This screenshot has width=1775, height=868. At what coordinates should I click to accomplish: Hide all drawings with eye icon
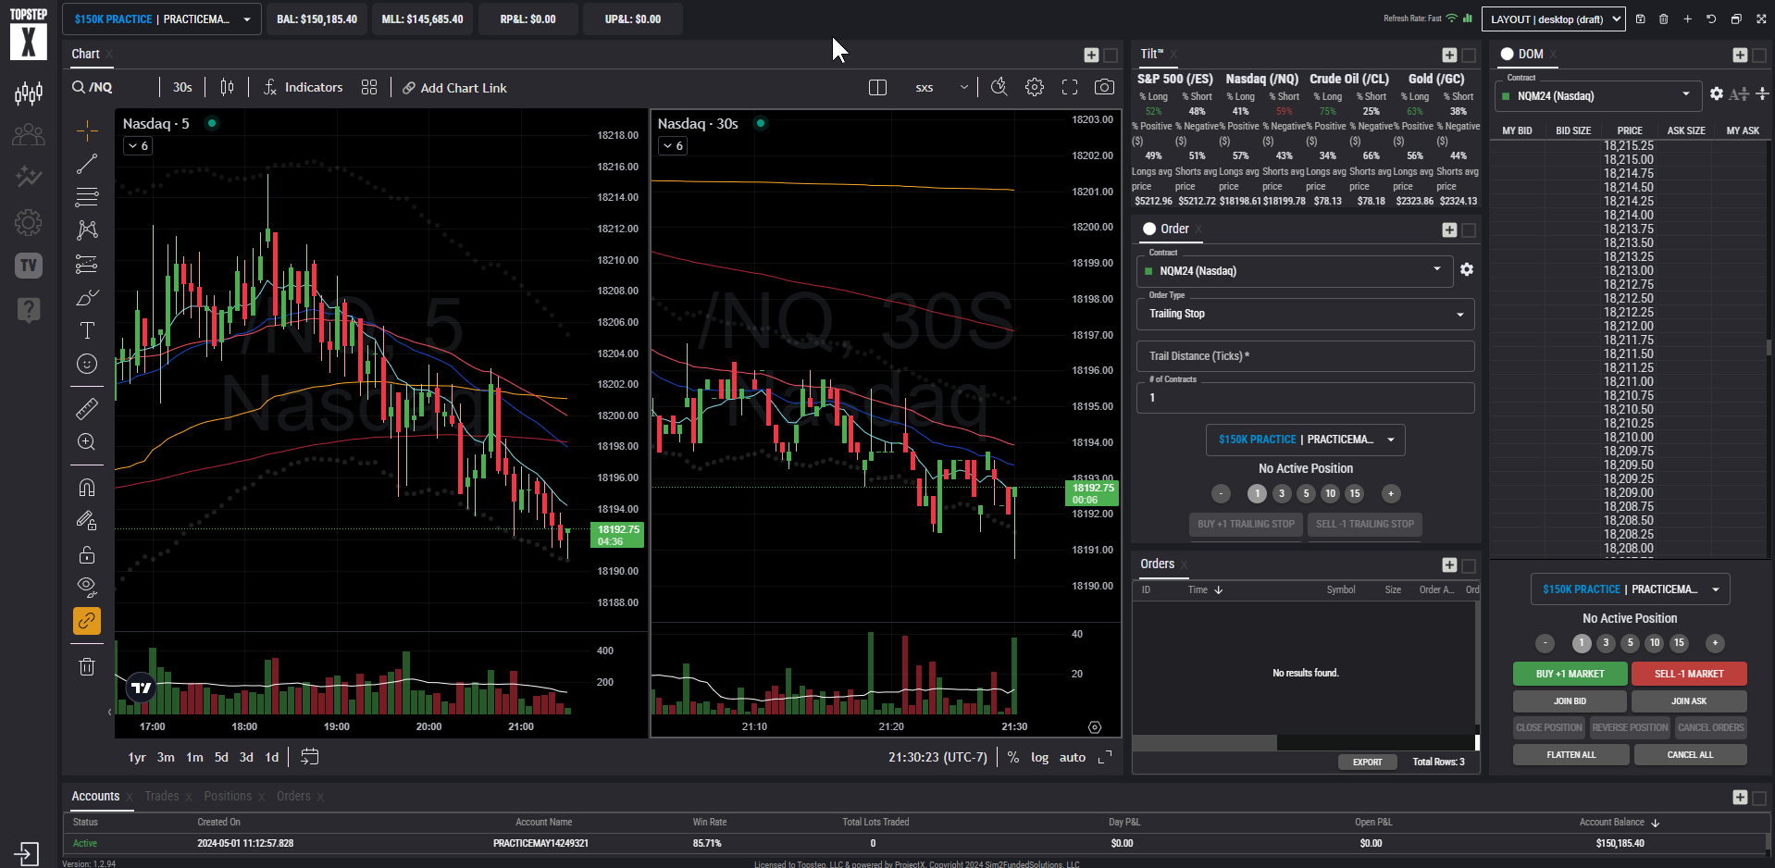click(87, 587)
